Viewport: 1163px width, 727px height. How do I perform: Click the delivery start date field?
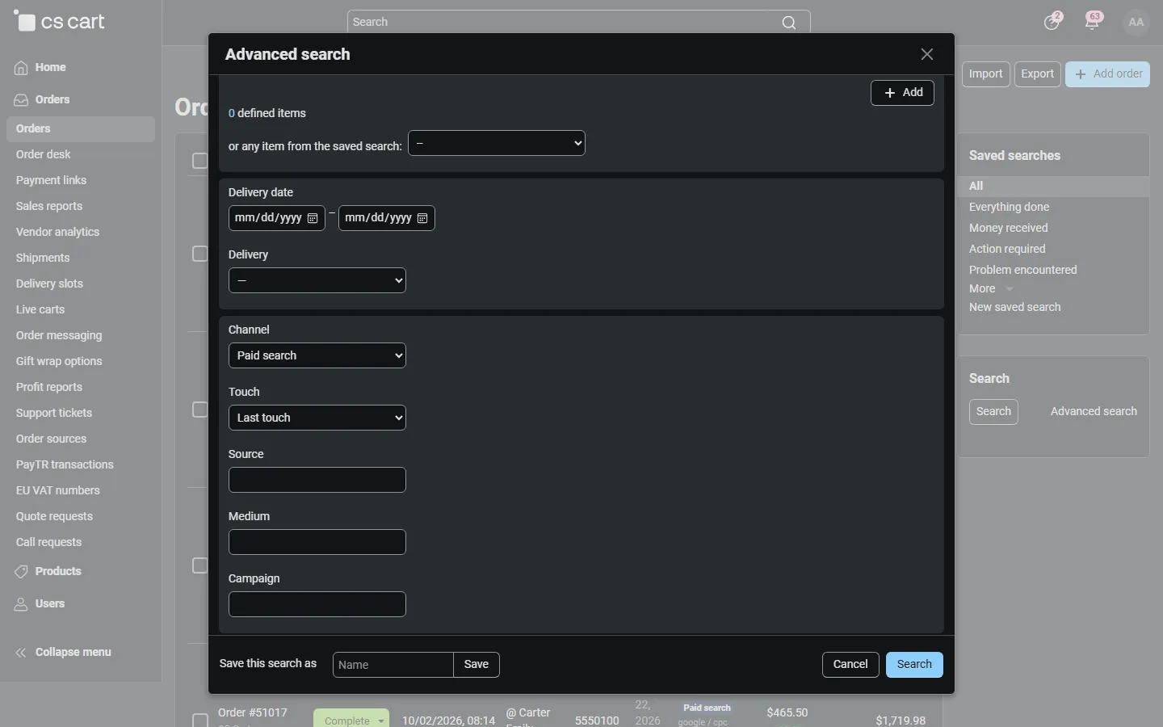[x=277, y=218]
